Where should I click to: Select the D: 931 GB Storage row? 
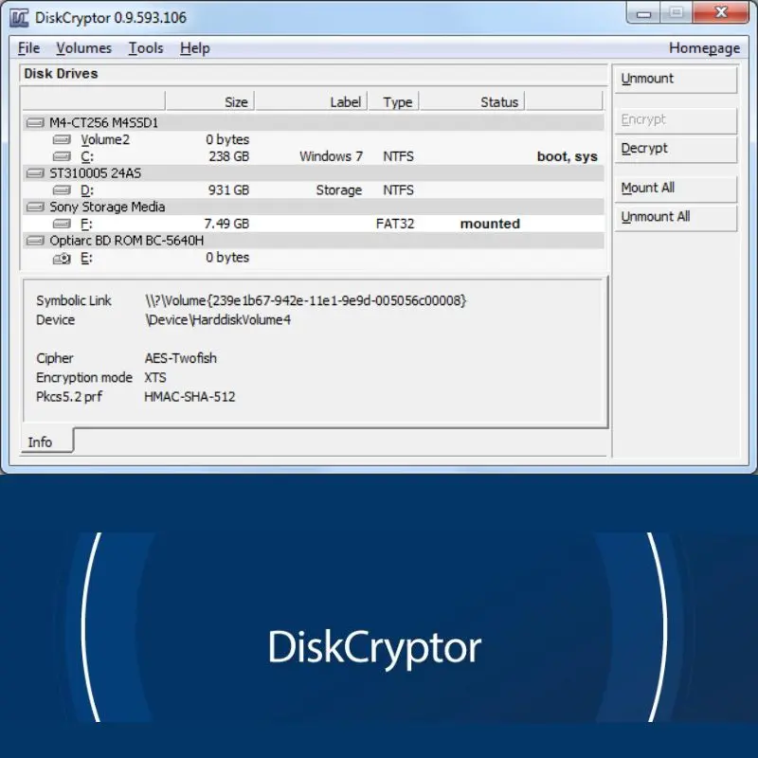coord(313,190)
